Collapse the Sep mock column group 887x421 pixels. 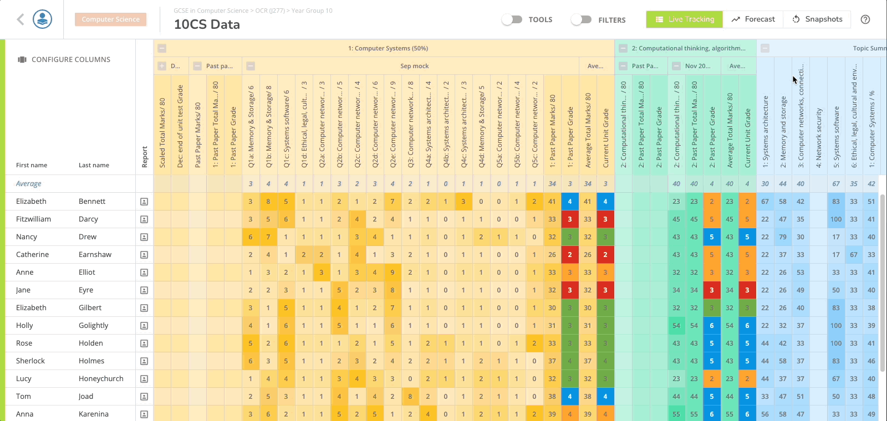pos(251,66)
